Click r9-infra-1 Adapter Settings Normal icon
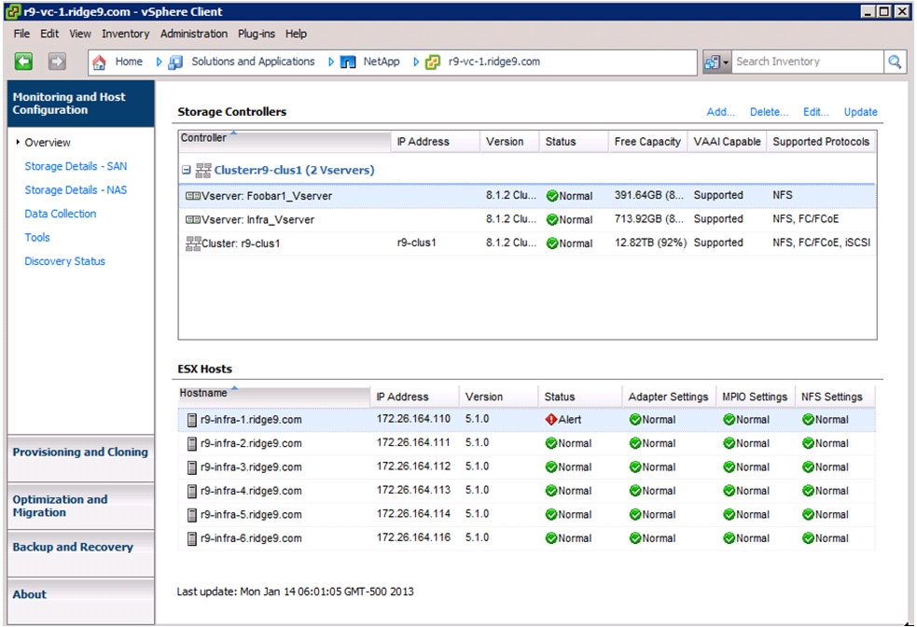Image resolution: width=917 pixels, height=627 pixels. coord(635,419)
